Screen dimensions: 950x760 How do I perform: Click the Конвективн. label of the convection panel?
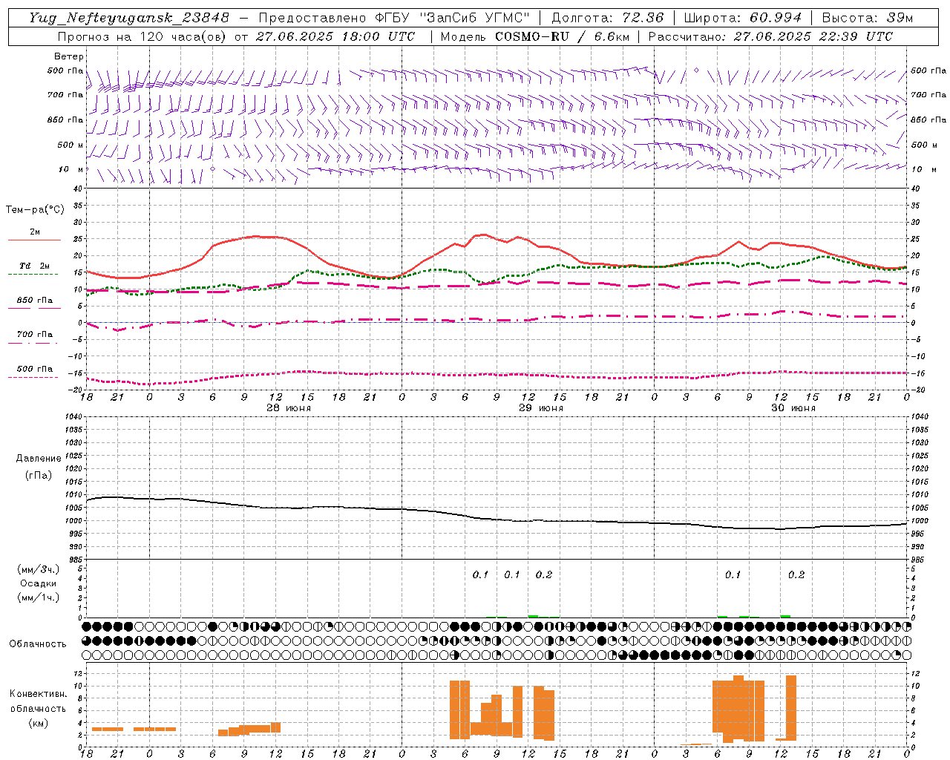pos(39,694)
